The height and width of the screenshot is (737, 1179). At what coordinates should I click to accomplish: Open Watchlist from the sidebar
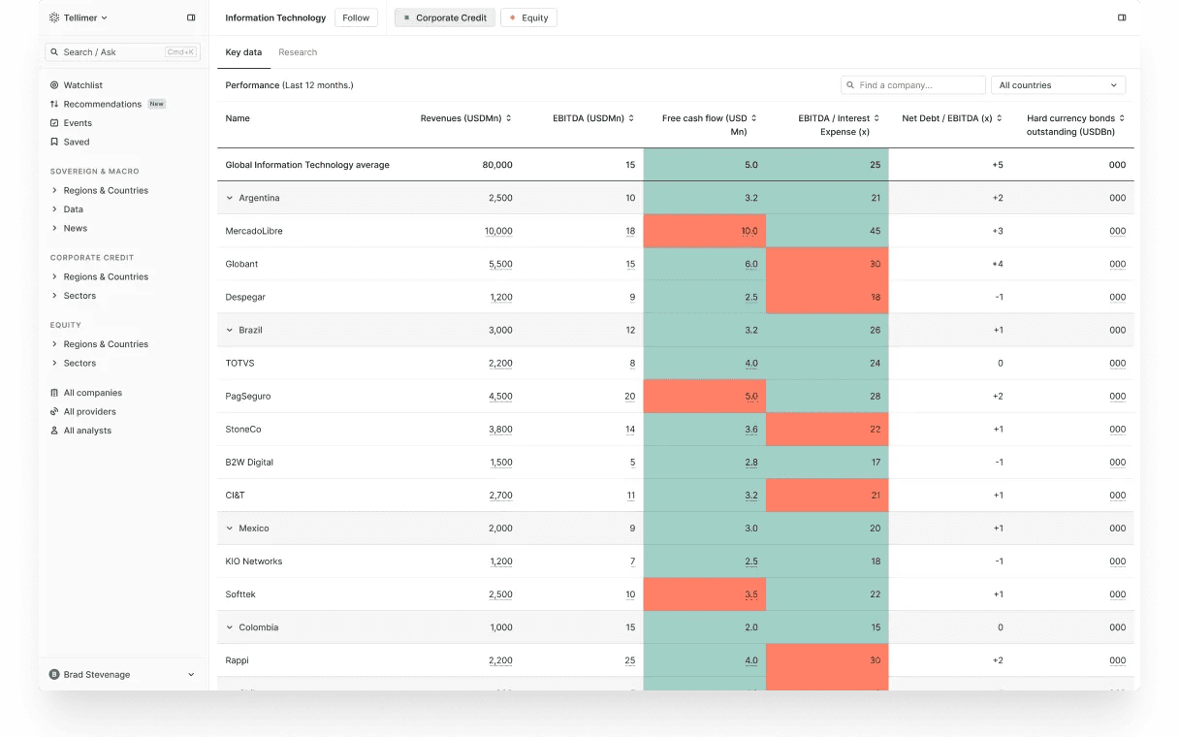(83, 85)
